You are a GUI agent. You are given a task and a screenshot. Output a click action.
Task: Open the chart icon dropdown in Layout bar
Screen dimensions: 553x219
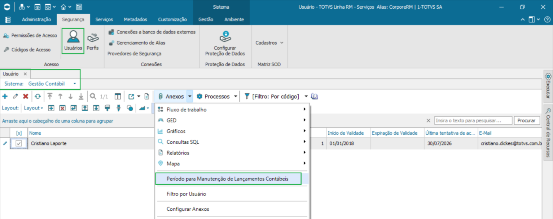[144, 108]
